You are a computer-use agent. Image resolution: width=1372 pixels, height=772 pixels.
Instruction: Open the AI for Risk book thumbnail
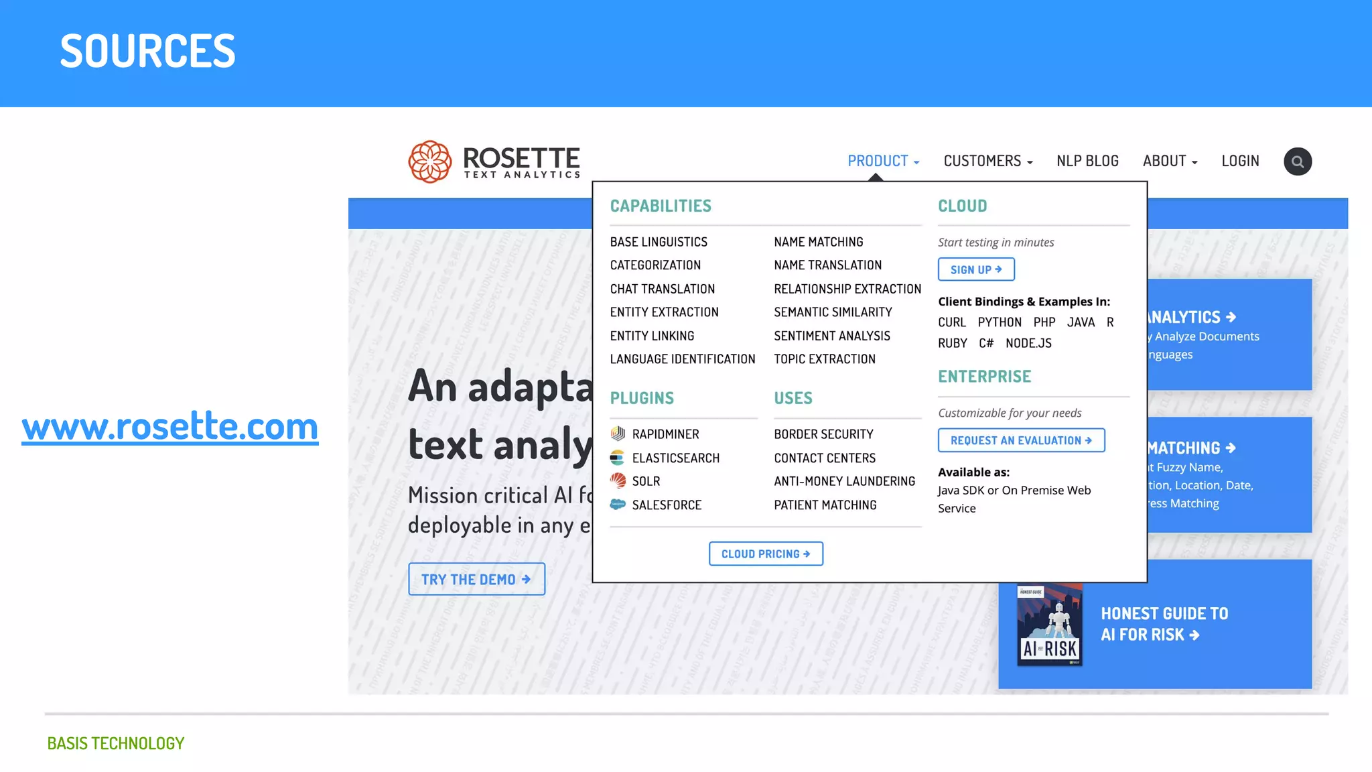click(x=1050, y=625)
